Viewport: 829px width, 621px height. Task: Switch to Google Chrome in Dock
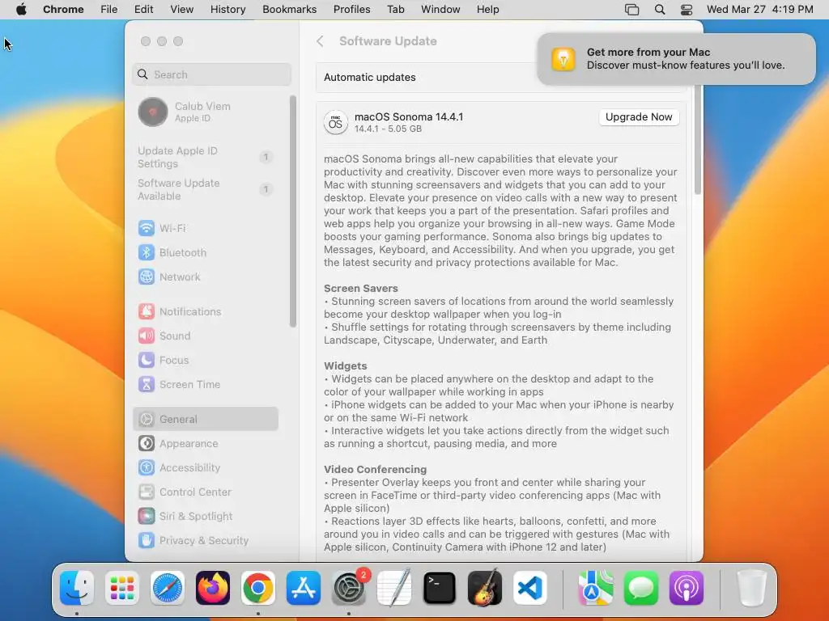[x=258, y=588]
